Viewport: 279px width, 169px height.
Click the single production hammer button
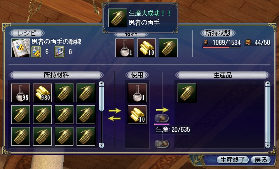(x=162, y=118)
